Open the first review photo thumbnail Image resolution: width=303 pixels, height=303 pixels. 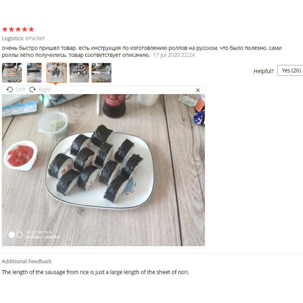tap(12, 73)
